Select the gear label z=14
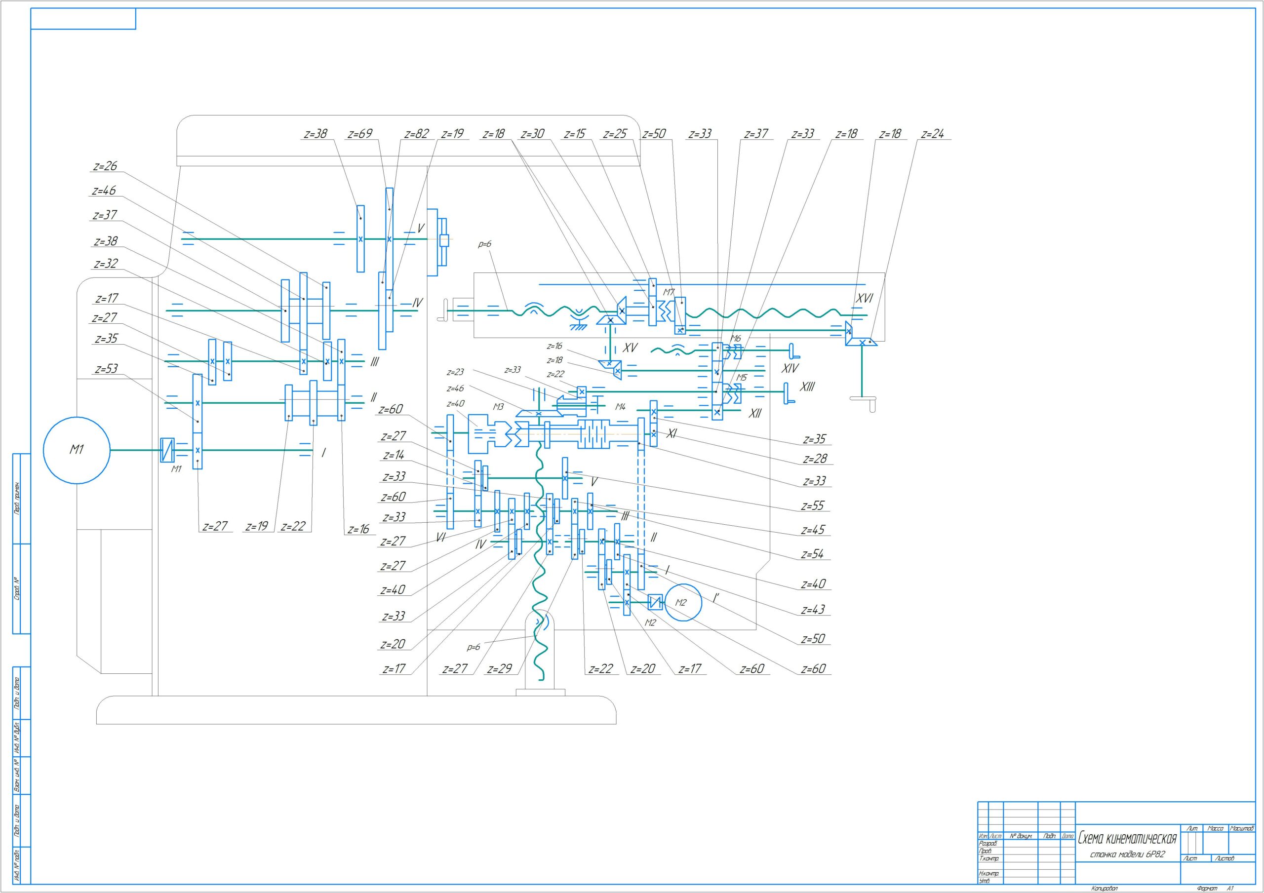Image resolution: width=1264 pixels, height=893 pixels. click(394, 455)
